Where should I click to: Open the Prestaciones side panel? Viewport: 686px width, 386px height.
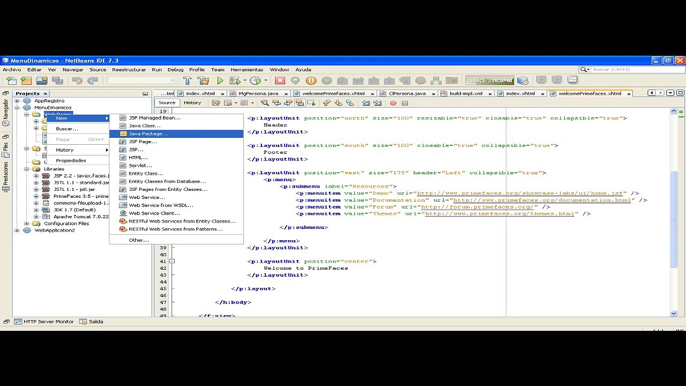click(6, 177)
